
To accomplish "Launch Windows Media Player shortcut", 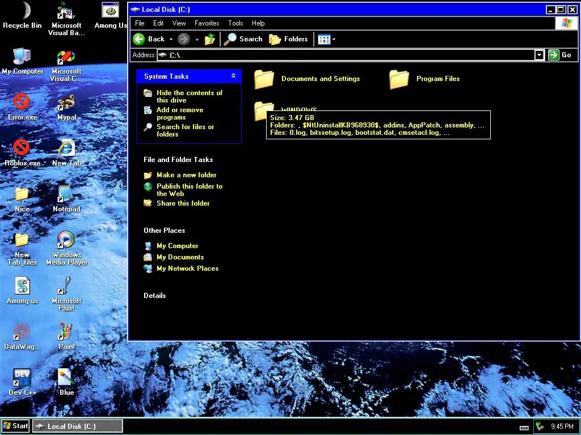I will pos(66,248).
